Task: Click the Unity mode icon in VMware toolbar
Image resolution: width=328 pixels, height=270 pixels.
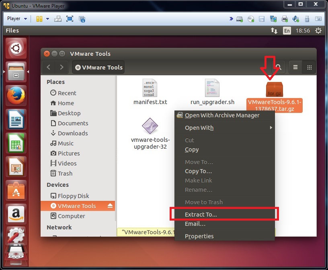Action: (82, 19)
